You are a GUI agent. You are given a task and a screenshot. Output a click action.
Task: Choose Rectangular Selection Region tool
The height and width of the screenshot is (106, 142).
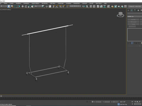click(15, 6)
